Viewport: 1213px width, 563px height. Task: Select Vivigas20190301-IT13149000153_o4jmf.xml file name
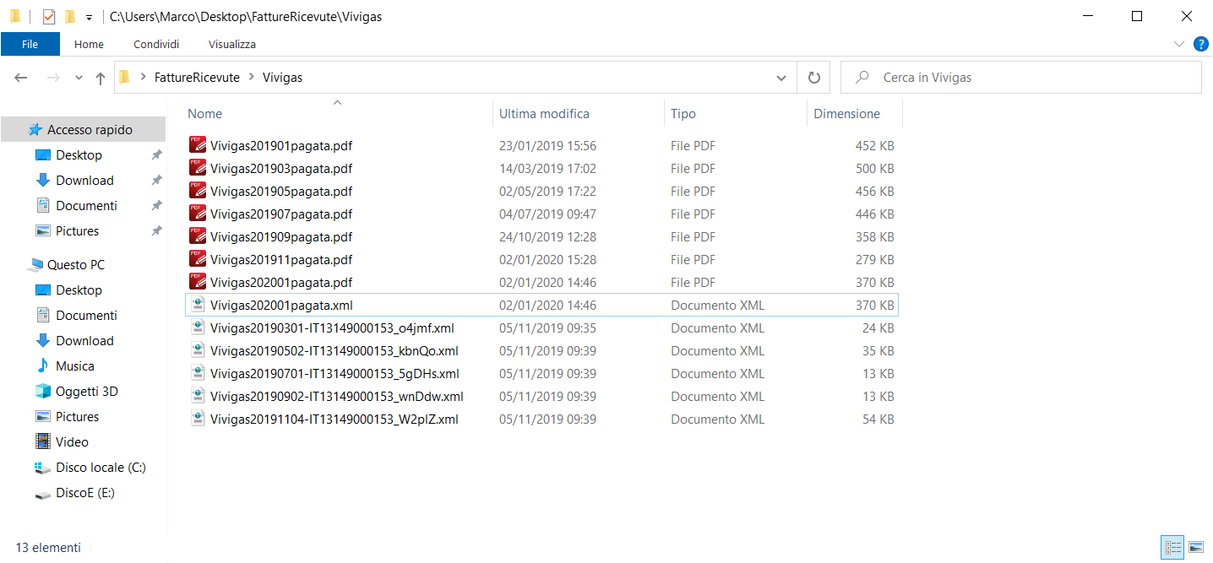coord(332,328)
